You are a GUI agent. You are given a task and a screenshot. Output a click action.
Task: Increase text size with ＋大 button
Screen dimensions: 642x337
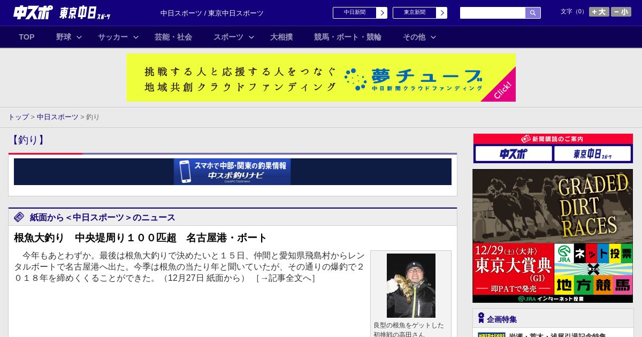pos(599,12)
